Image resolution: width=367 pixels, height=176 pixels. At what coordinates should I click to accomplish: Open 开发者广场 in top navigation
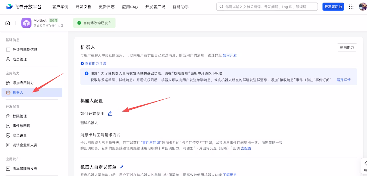pyautogui.click(x=155, y=7)
